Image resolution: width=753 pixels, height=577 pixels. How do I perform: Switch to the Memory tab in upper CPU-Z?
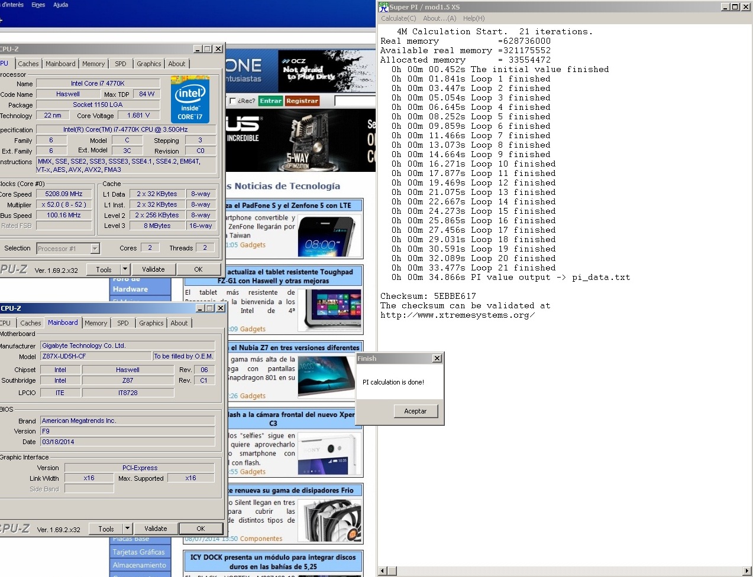(x=93, y=64)
